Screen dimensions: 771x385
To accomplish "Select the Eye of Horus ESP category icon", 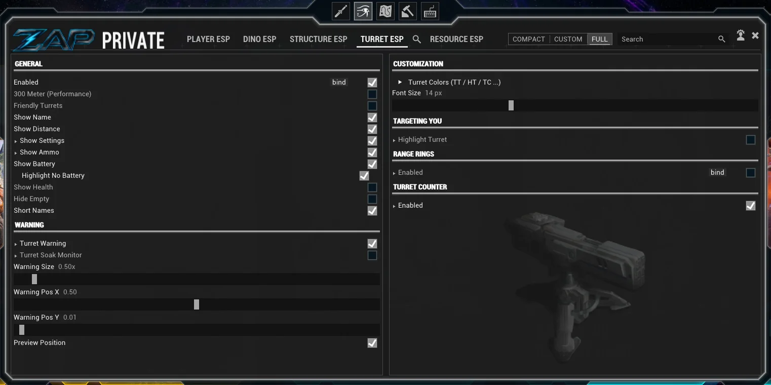I will click(363, 11).
